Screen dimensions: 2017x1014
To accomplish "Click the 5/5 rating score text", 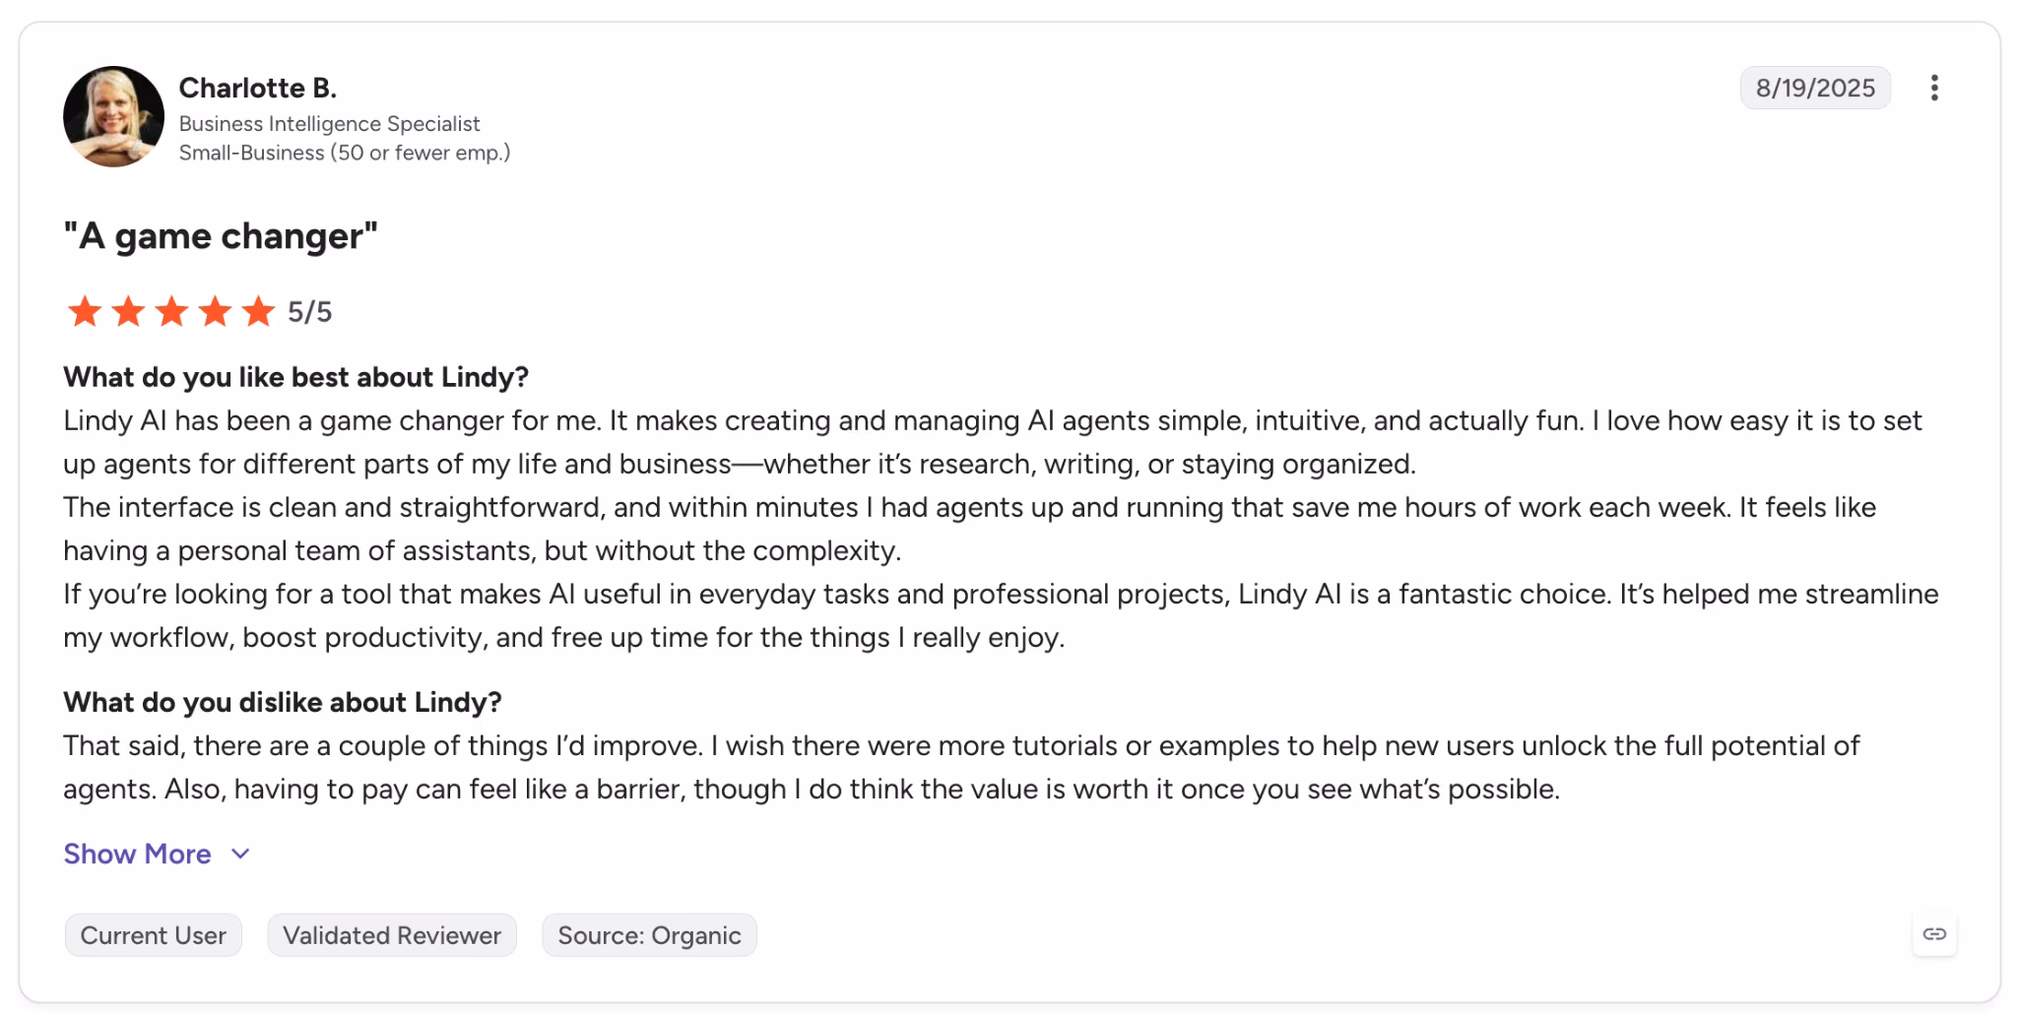I will [310, 312].
